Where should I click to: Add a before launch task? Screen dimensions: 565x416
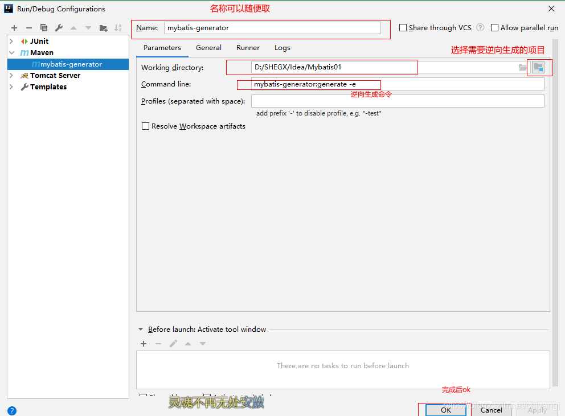(144, 344)
